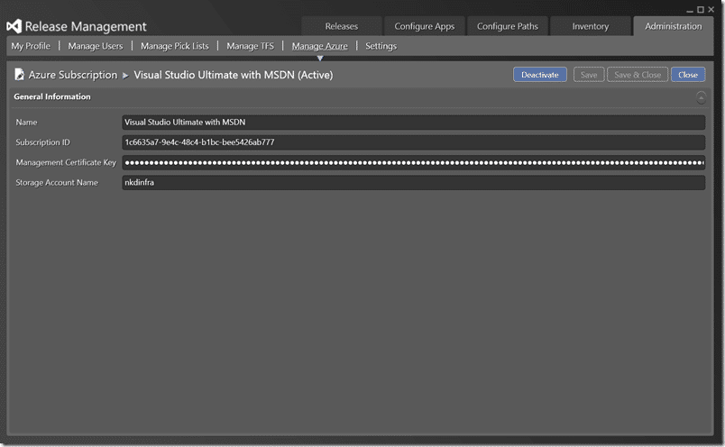Switch to the Inventory tab
Viewport: 725px width, 447px height.
[x=591, y=26]
